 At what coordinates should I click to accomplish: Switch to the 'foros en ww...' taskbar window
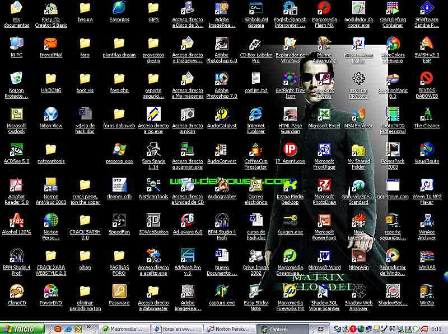tap(178, 329)
